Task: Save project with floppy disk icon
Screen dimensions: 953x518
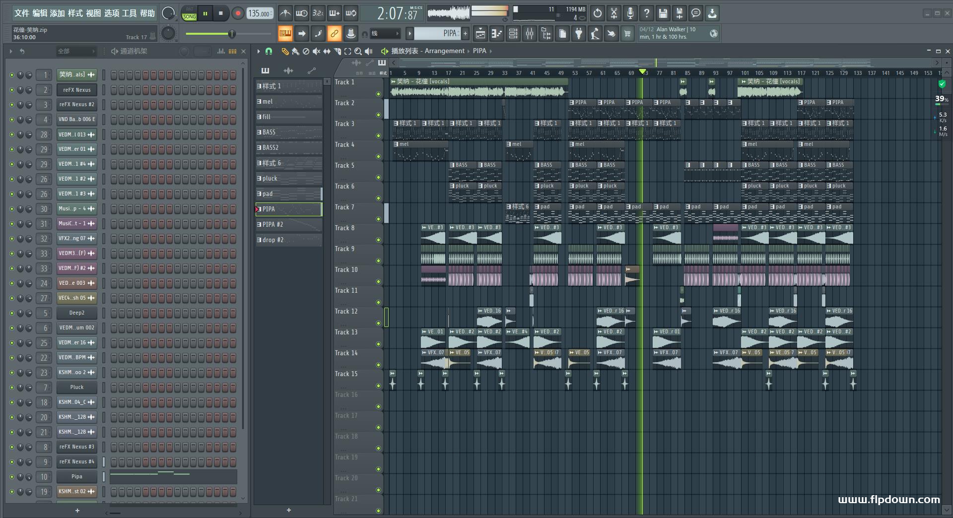Action: coord(663,13)
